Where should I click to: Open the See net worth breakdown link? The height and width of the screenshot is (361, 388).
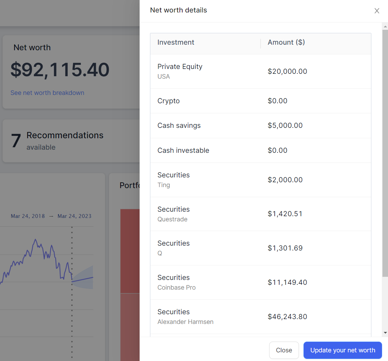pos(47,93)
